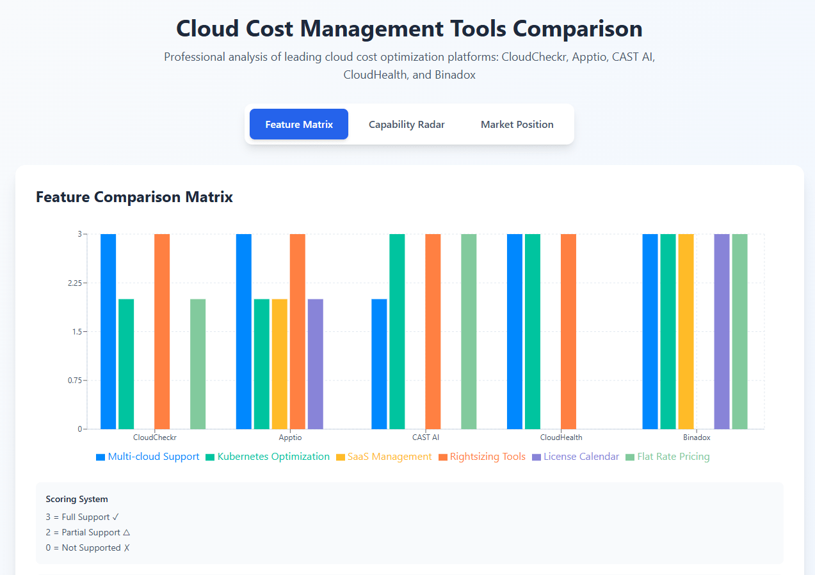Click the Cloud Cost Management Tools Comparison title
Image resolution: width=815 pixels, height=575 pixels.
tap(409, 29)
